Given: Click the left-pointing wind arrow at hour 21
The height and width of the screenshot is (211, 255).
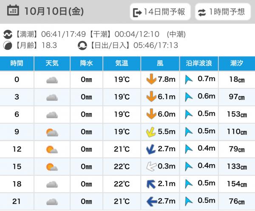Looking at the screenshot, I should click(x=151, y=201).
